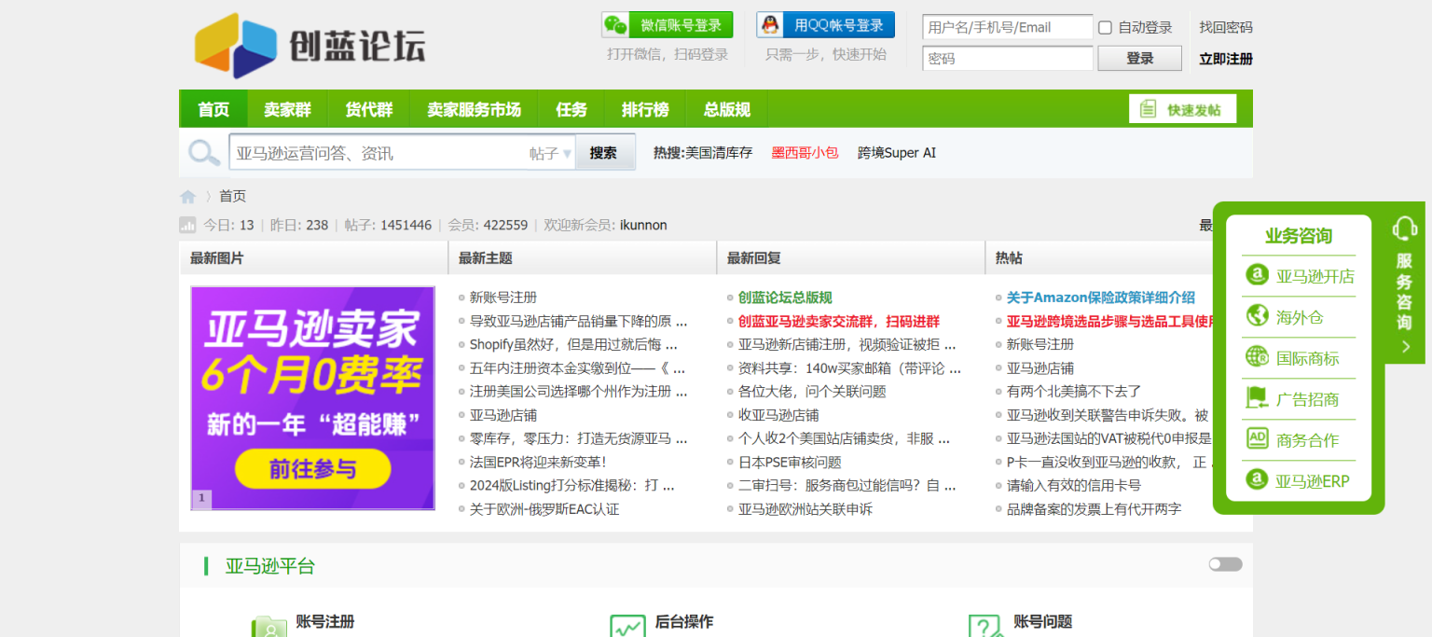The width and height of the screenshot is (1432, 637).
Task: Open the 找回密码 password recovery link
Action: coord(1225,27)
